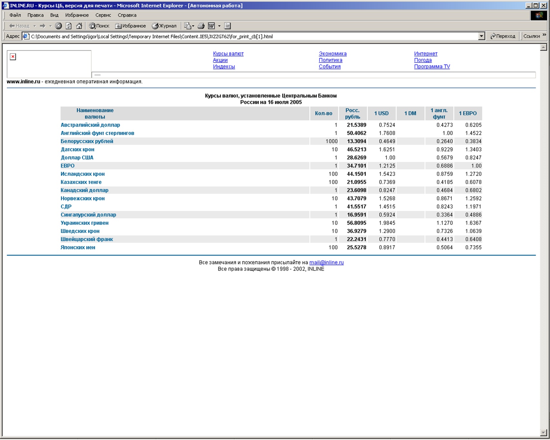Click the Discuss notepad toolbar icon
Viewport: 550px width, 440px height.
[x=228, y=26]
